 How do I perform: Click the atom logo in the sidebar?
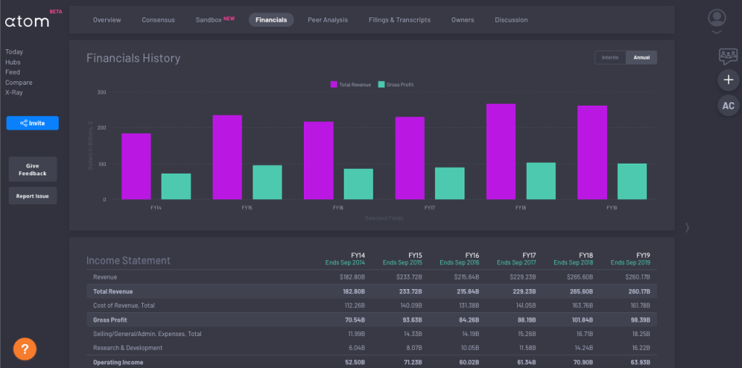(x=28, y=22)
